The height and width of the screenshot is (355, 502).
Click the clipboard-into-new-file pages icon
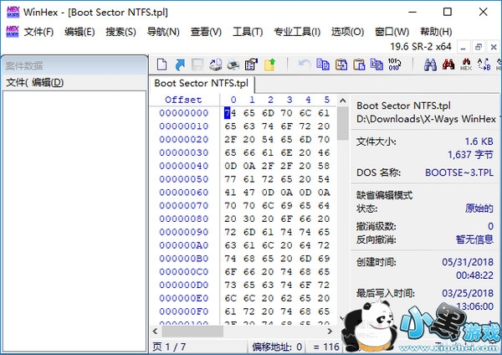pyautogui.click(x=376, y=64)
